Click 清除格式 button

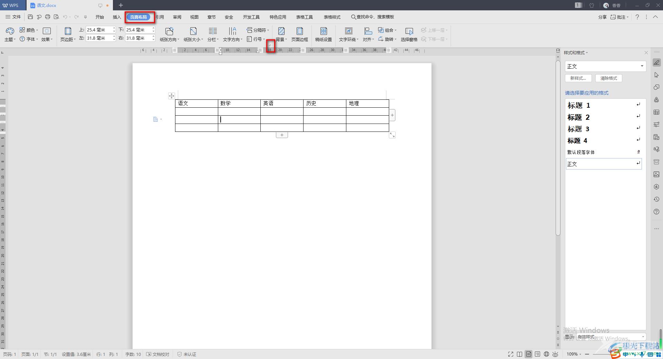(608, 78)
